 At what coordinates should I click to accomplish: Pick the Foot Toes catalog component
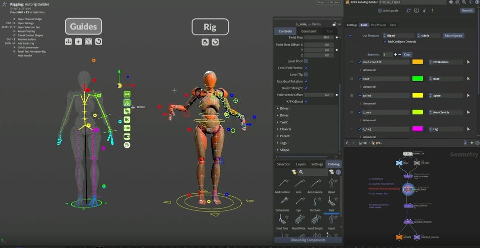[282, 222]
